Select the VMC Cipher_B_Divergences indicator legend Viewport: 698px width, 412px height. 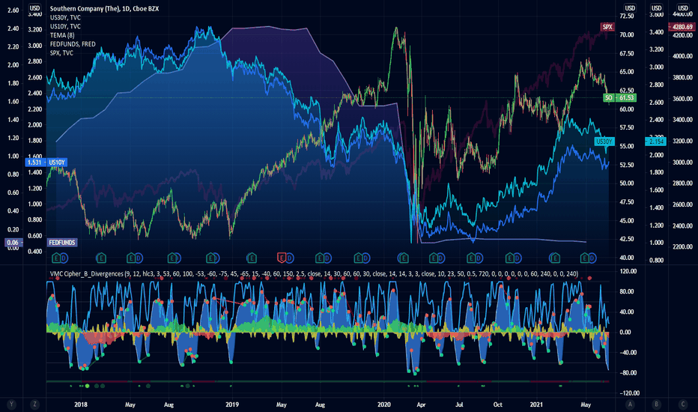coord(314,274)
